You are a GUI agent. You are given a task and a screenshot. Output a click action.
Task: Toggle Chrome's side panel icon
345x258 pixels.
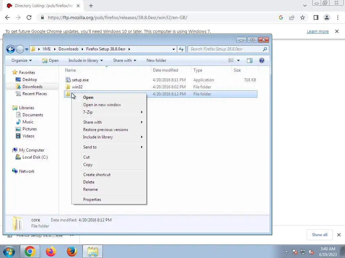tap(316, 17)
